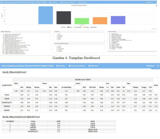Click WRITING row label in criteria table
Image resolution: width=160 pixels, height=139 pixels.
pyautogui.click(x=7, y=106)
